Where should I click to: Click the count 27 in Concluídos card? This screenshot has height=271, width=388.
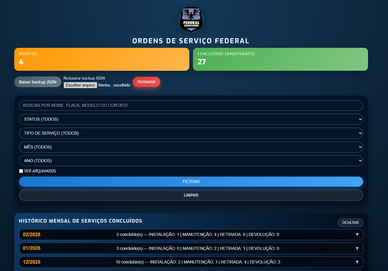(202, 62)
